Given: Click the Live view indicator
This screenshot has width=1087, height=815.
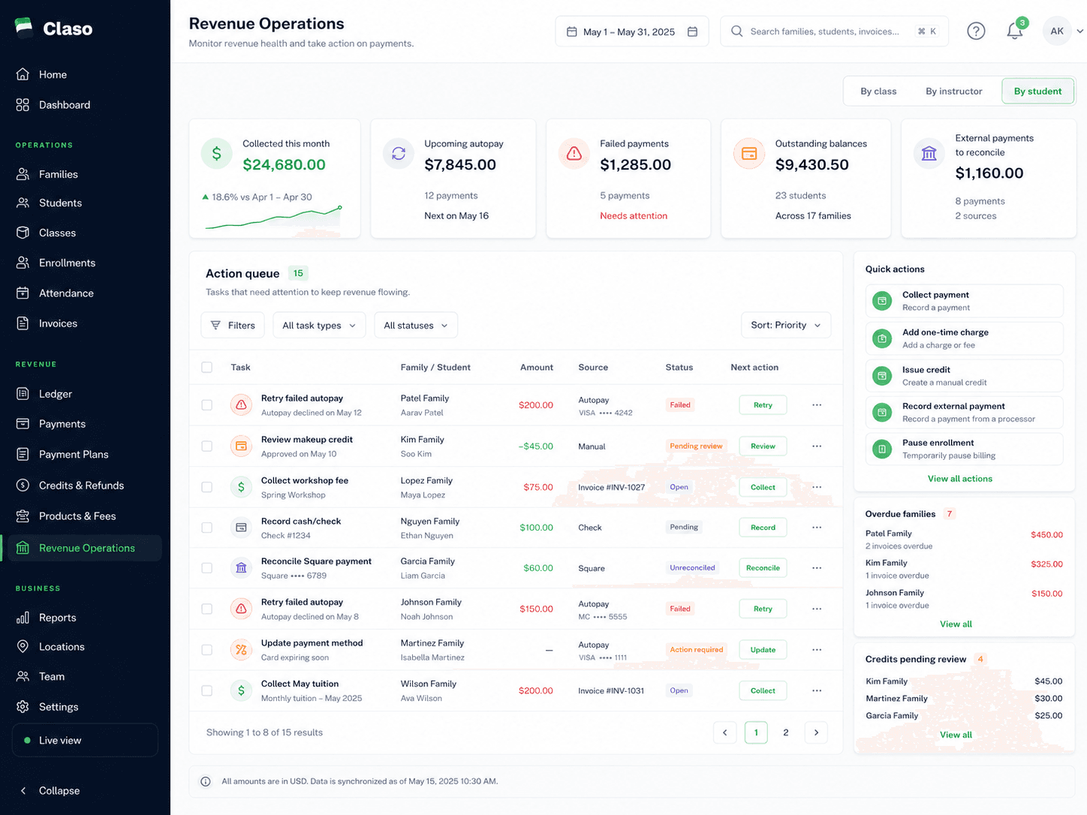Looking at the screenshot, I should pyautogui.click(x=85, y=740).
